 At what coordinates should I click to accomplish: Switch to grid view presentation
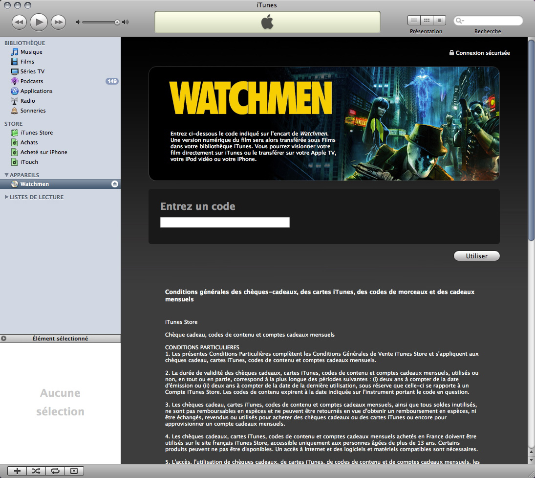[427, 21]
